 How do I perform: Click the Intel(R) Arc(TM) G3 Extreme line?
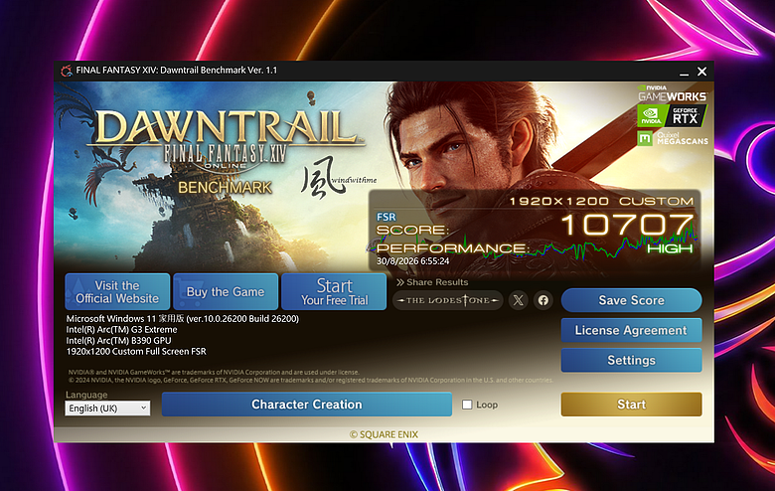(x=121, y=329)
